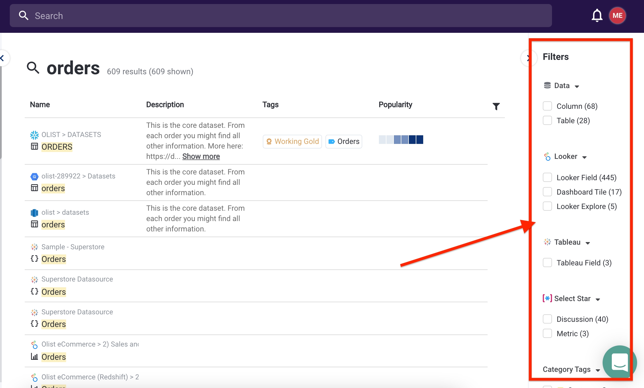Screen dimensions: 644x388
Task: Collapse the Data filter group
Action: click(577, 86)
